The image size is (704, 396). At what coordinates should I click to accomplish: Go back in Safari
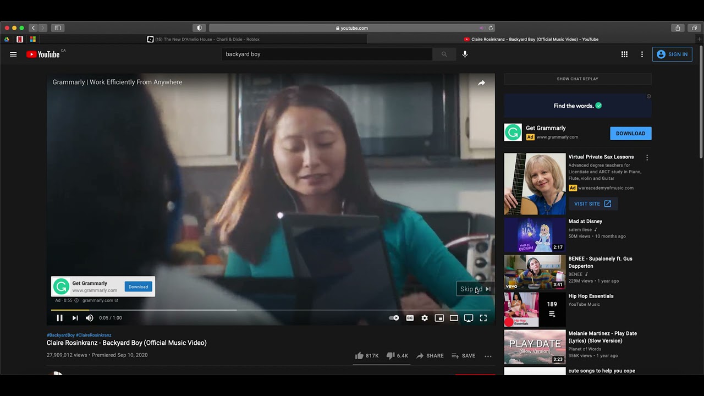click(33, 28)
